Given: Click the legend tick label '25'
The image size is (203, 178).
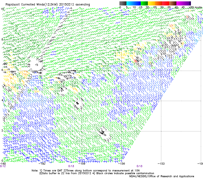Looking at the screenshot, I should pyautogui.click(x=155, y=7).
